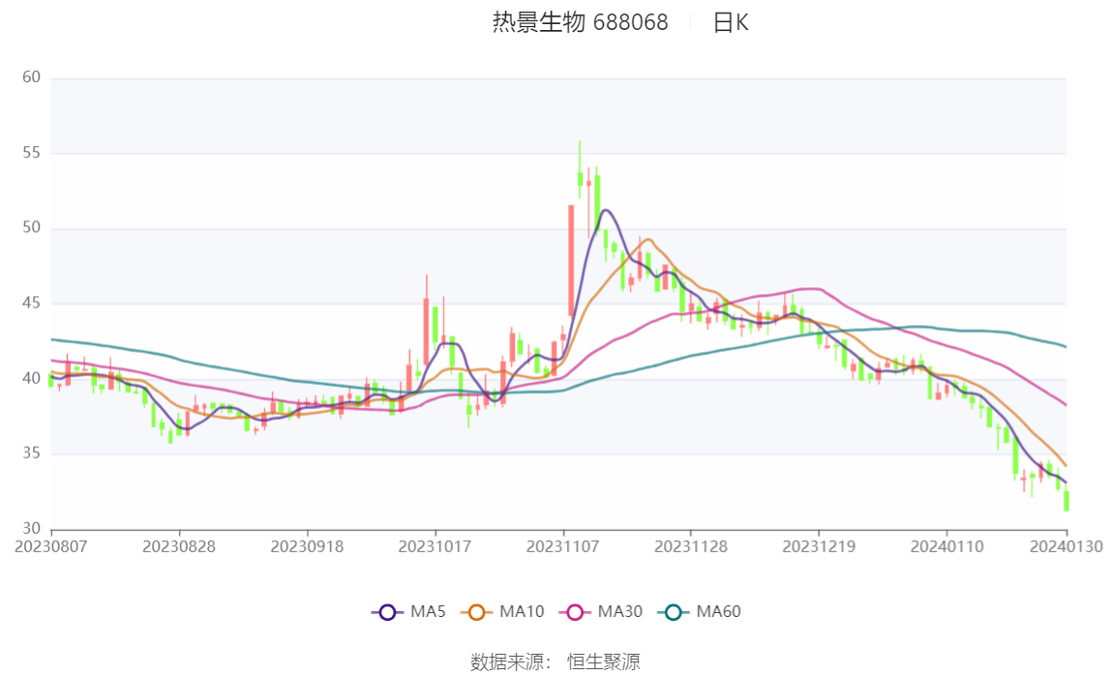Click the last green candlestick at 20240130

[x=1066, y=500]
